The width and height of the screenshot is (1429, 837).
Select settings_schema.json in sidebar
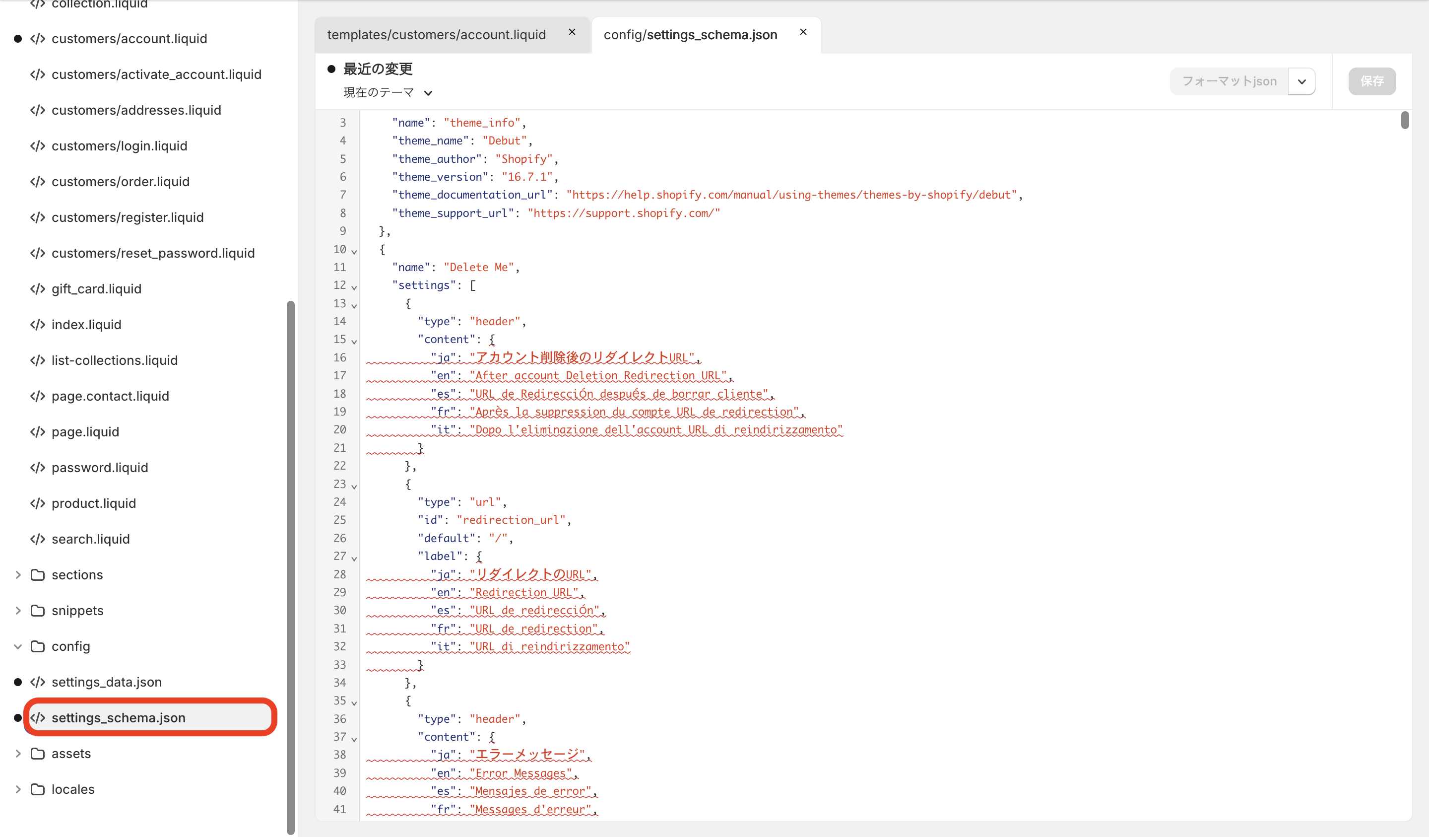(150, 718)
